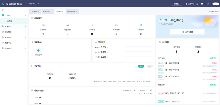Switch door statistics to 昨日
The height and width of the screenshot is (107, 220).
coord(150,66)
